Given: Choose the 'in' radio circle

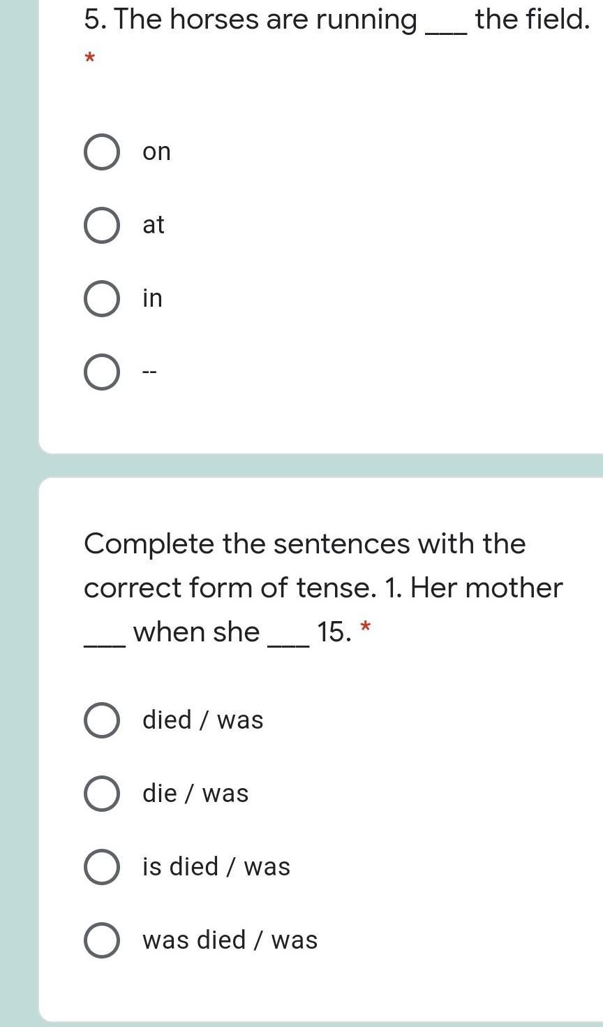Looking at the screenshot, I should (x=101, y=299).
